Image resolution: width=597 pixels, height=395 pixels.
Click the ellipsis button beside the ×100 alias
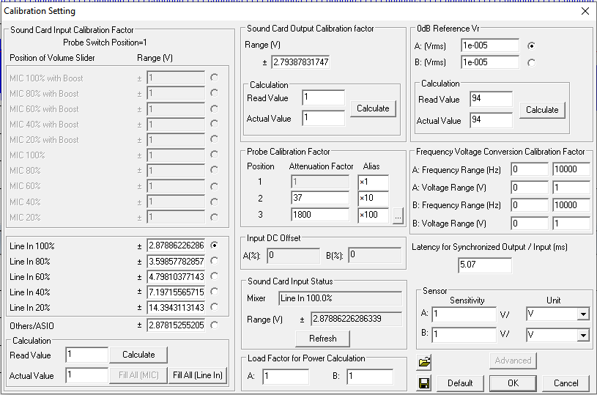coord(398,215)
